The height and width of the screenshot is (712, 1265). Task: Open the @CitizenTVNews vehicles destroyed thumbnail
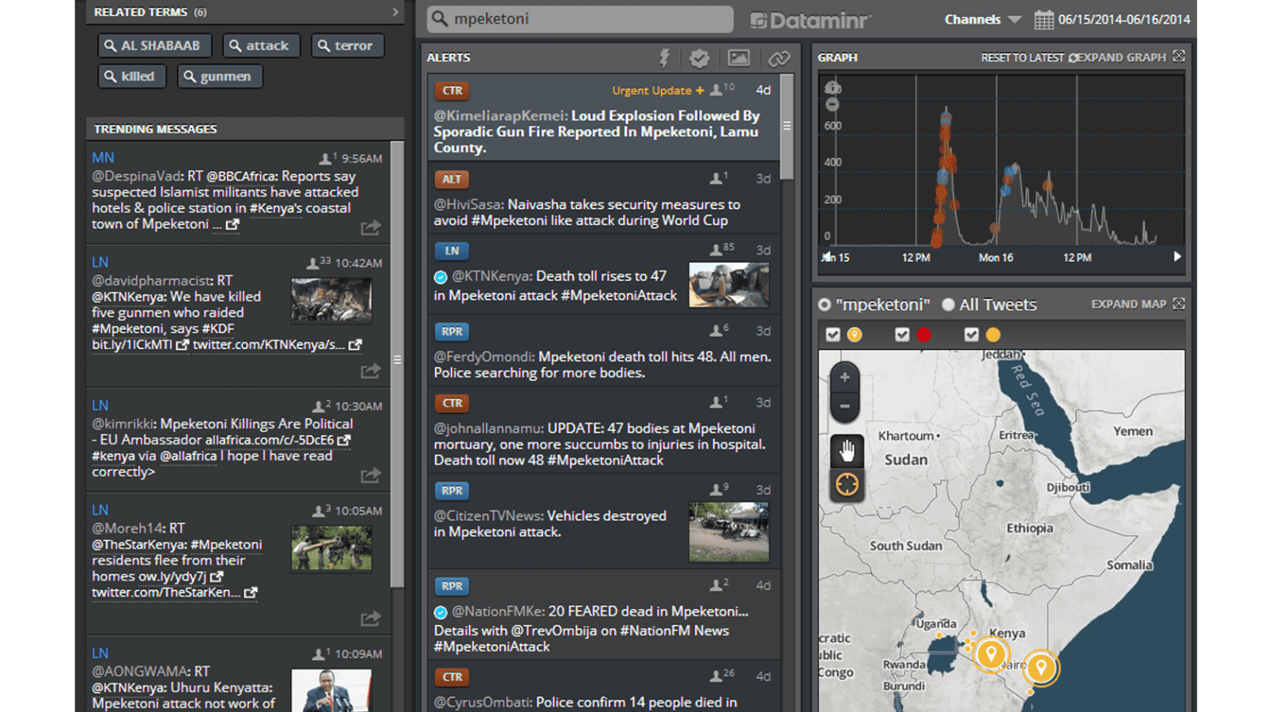(729, 532)
